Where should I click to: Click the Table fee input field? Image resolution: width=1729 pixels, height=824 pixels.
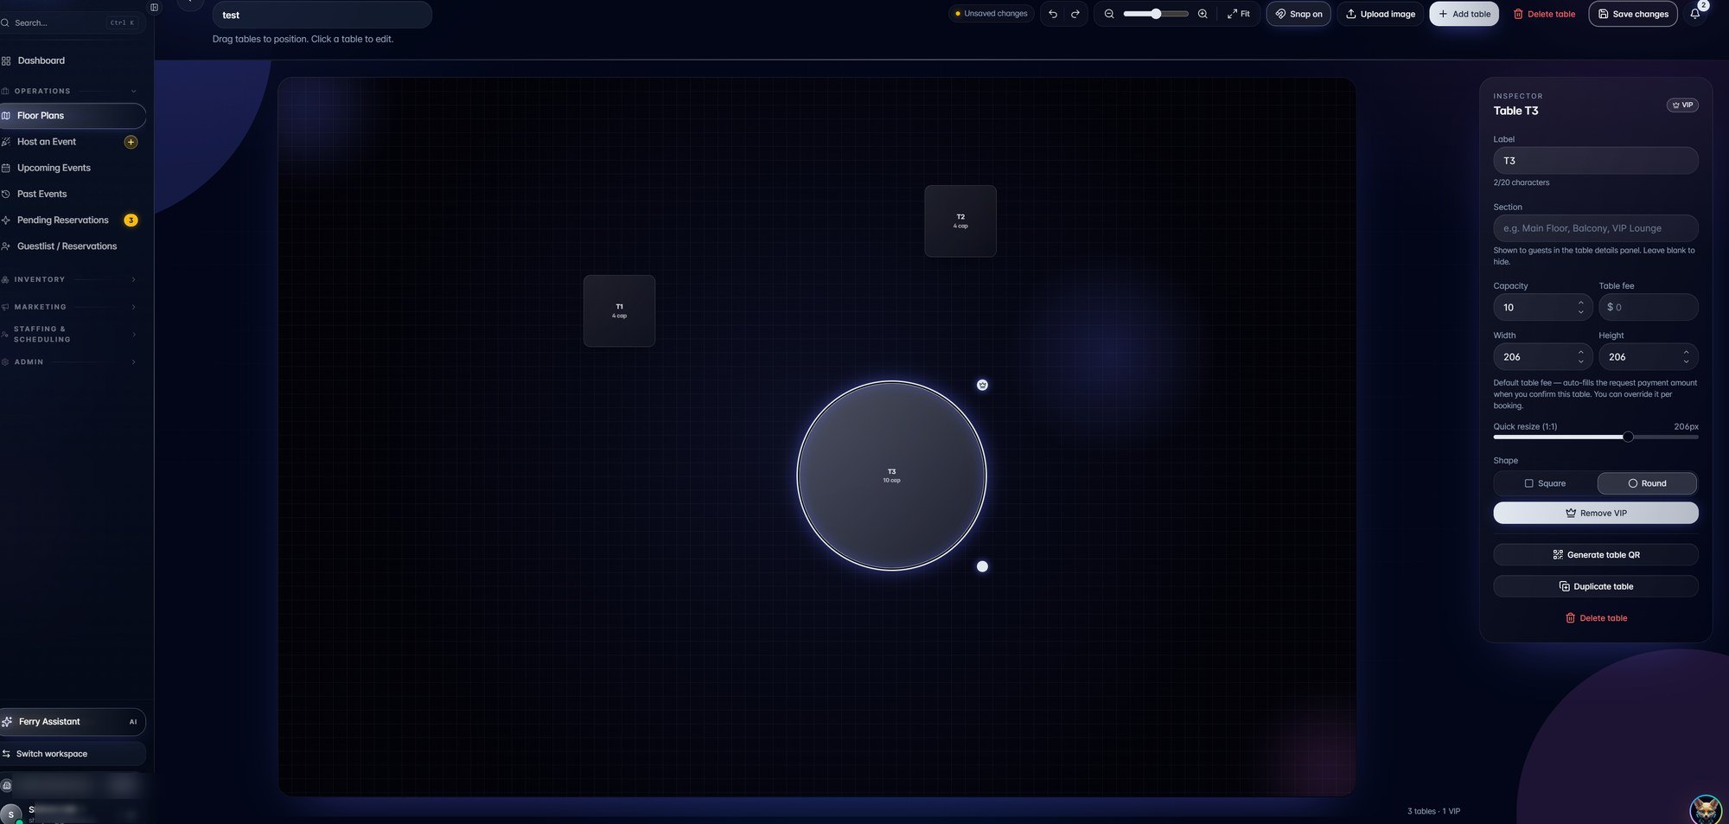1649,307
